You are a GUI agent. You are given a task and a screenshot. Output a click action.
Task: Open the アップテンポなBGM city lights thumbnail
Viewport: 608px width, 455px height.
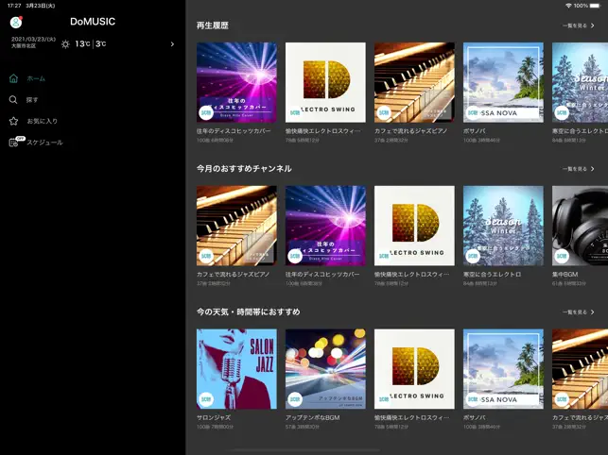coord(325,369)
